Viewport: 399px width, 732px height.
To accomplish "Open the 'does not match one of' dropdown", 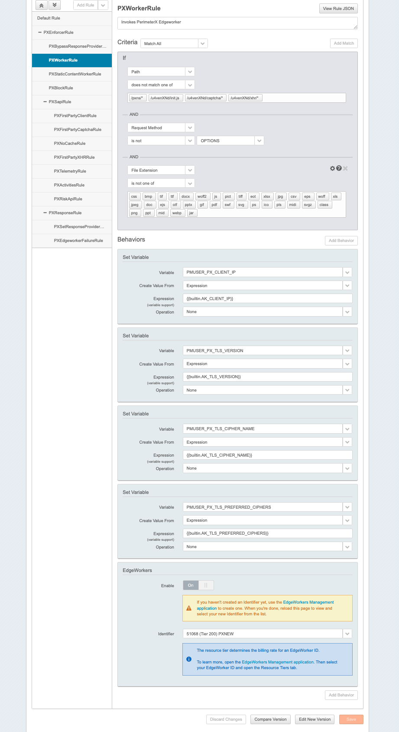I will (190, 85).
